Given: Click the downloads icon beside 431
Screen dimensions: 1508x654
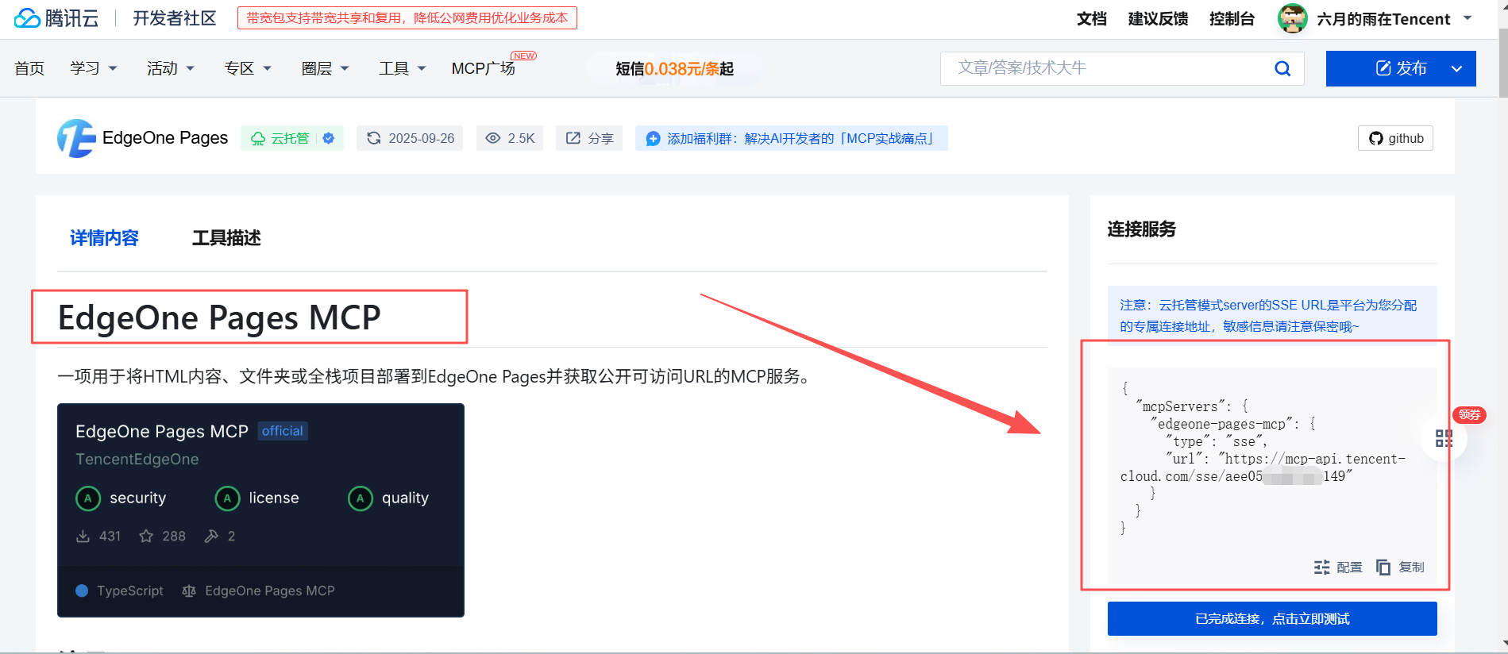Looking at the screenshot, I should pos(83,537).
